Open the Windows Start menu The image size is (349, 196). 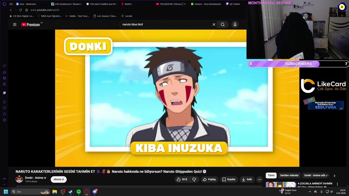[6, 192]
